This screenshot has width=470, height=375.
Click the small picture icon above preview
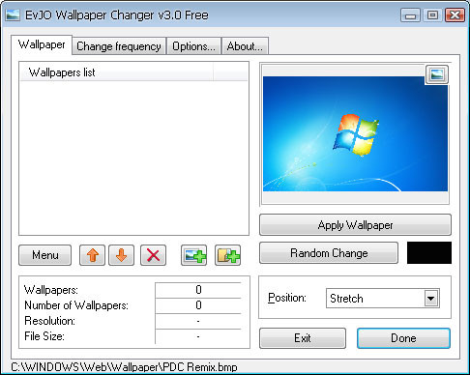pos(437,74)
